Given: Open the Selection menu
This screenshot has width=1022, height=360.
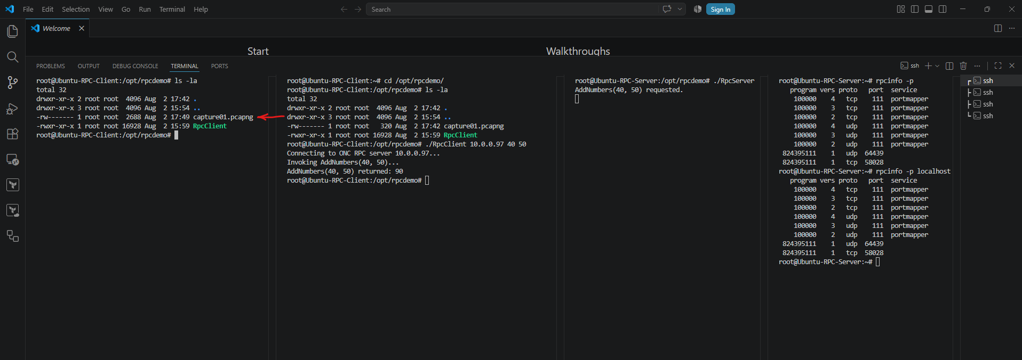Looking at the screenshot, I should tap(76, 9).
